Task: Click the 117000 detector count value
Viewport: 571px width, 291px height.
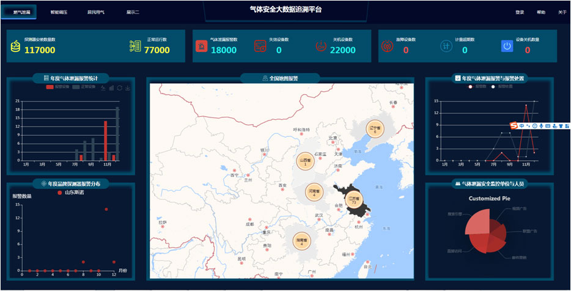Action: (40, 50)
